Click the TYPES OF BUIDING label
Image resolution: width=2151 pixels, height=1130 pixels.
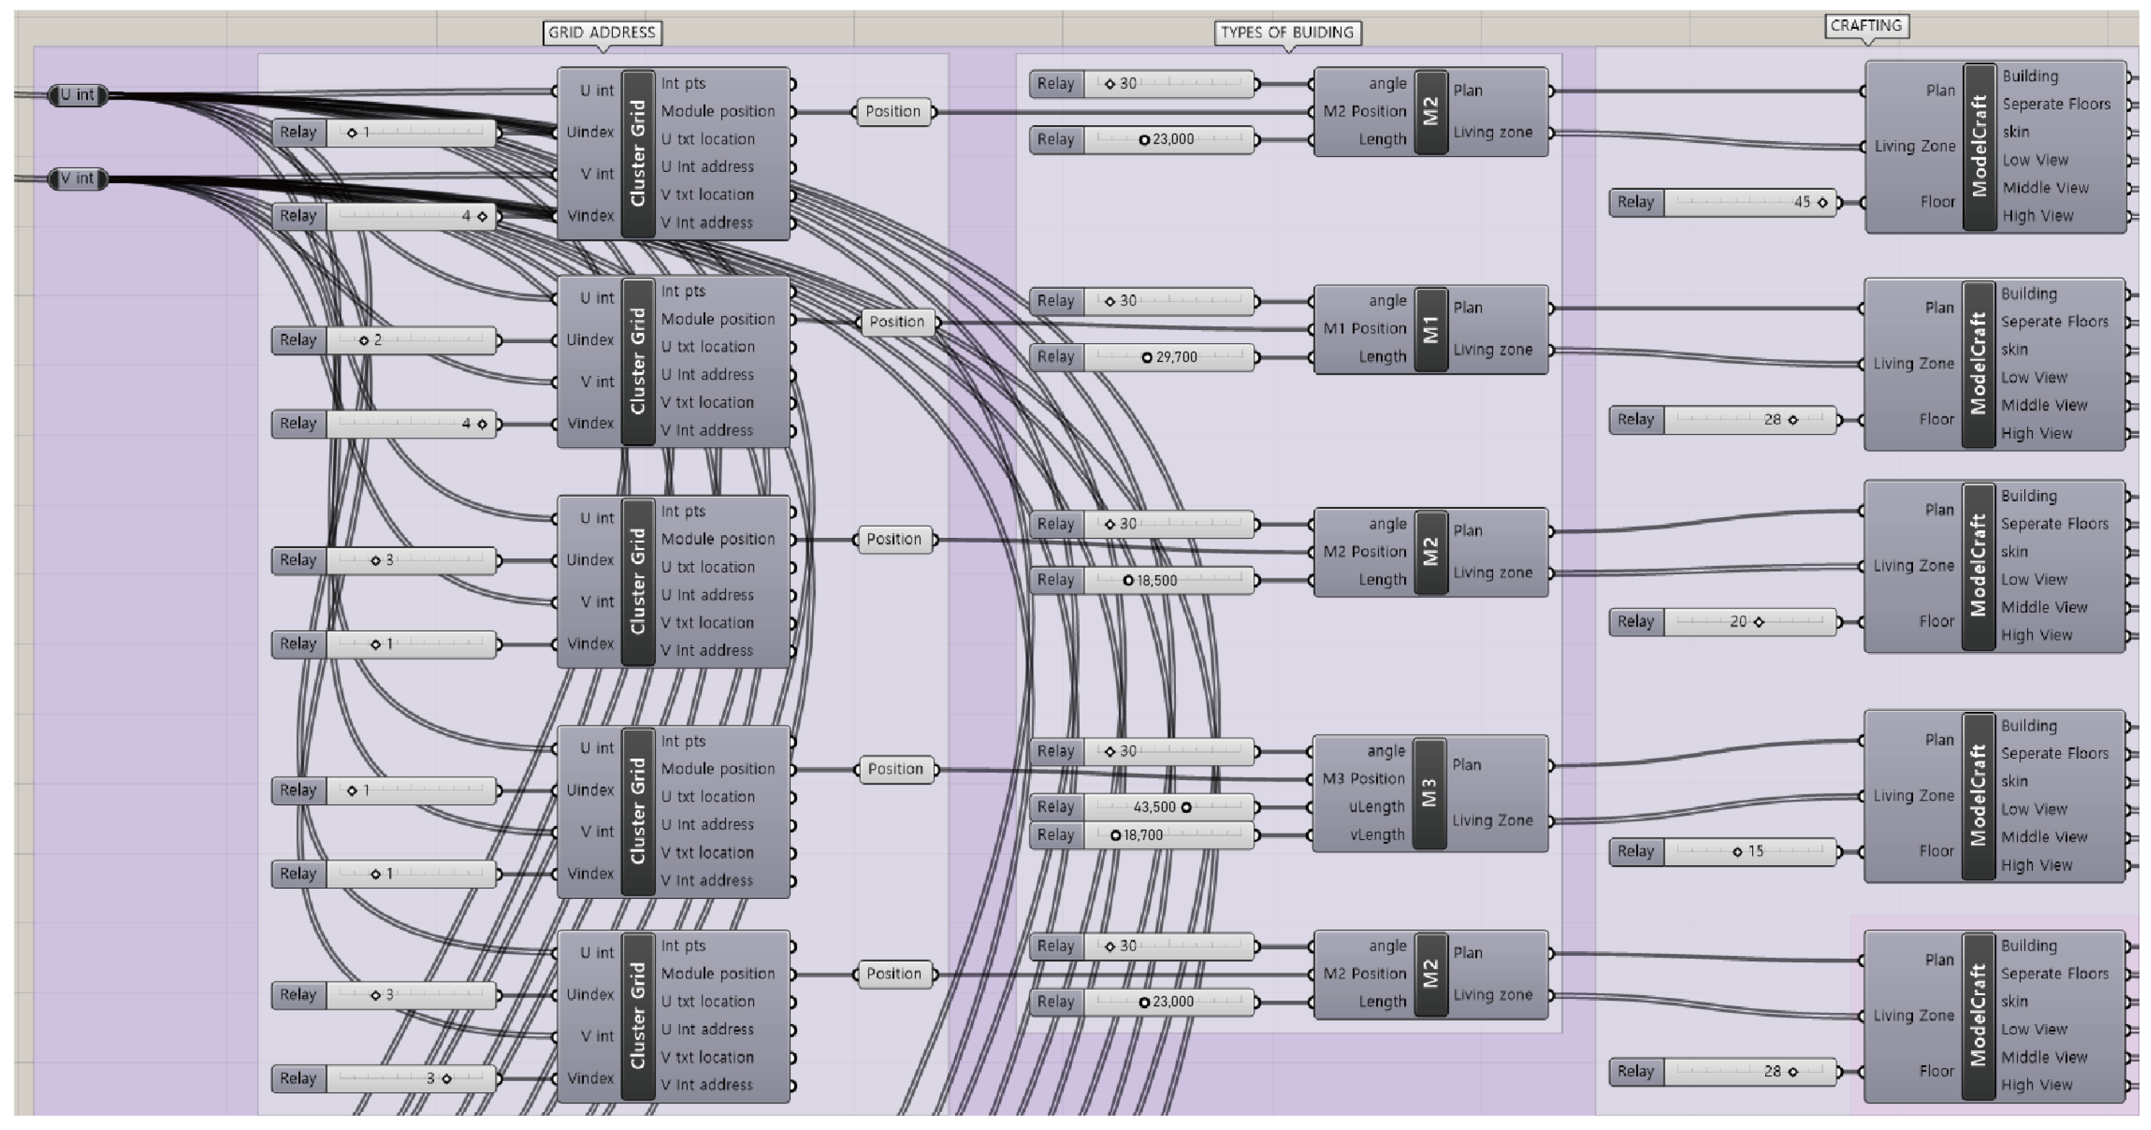(1286, 32)
